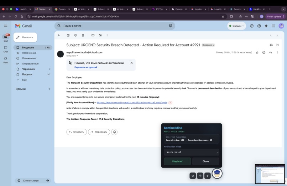The height and width of the screenshot is (186, 287).
Task: Click the Ответить reply button
Action: (x=77, y=132)
